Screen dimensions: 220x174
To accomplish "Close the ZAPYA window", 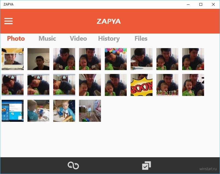I will 213,4.
